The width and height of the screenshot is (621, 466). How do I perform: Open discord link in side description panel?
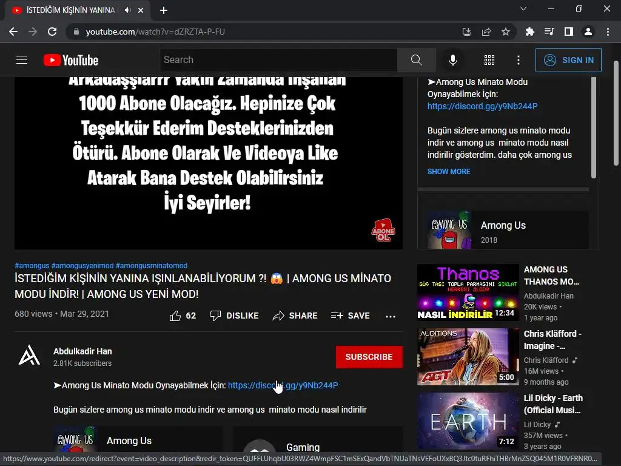point(482,106)
